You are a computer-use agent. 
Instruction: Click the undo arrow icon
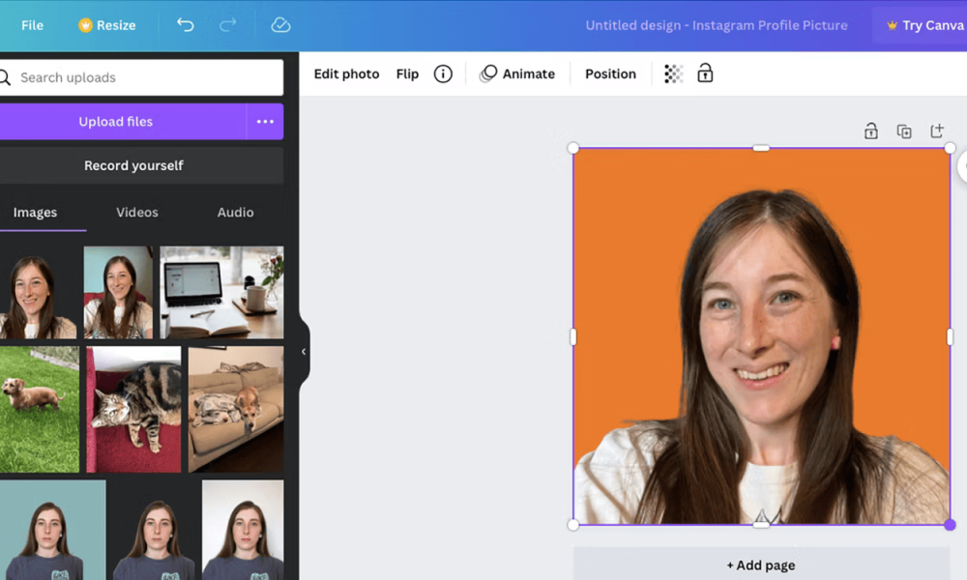(185, 25)
